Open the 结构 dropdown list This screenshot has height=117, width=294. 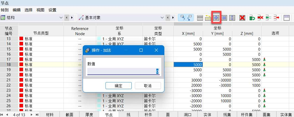pos(61,18)
